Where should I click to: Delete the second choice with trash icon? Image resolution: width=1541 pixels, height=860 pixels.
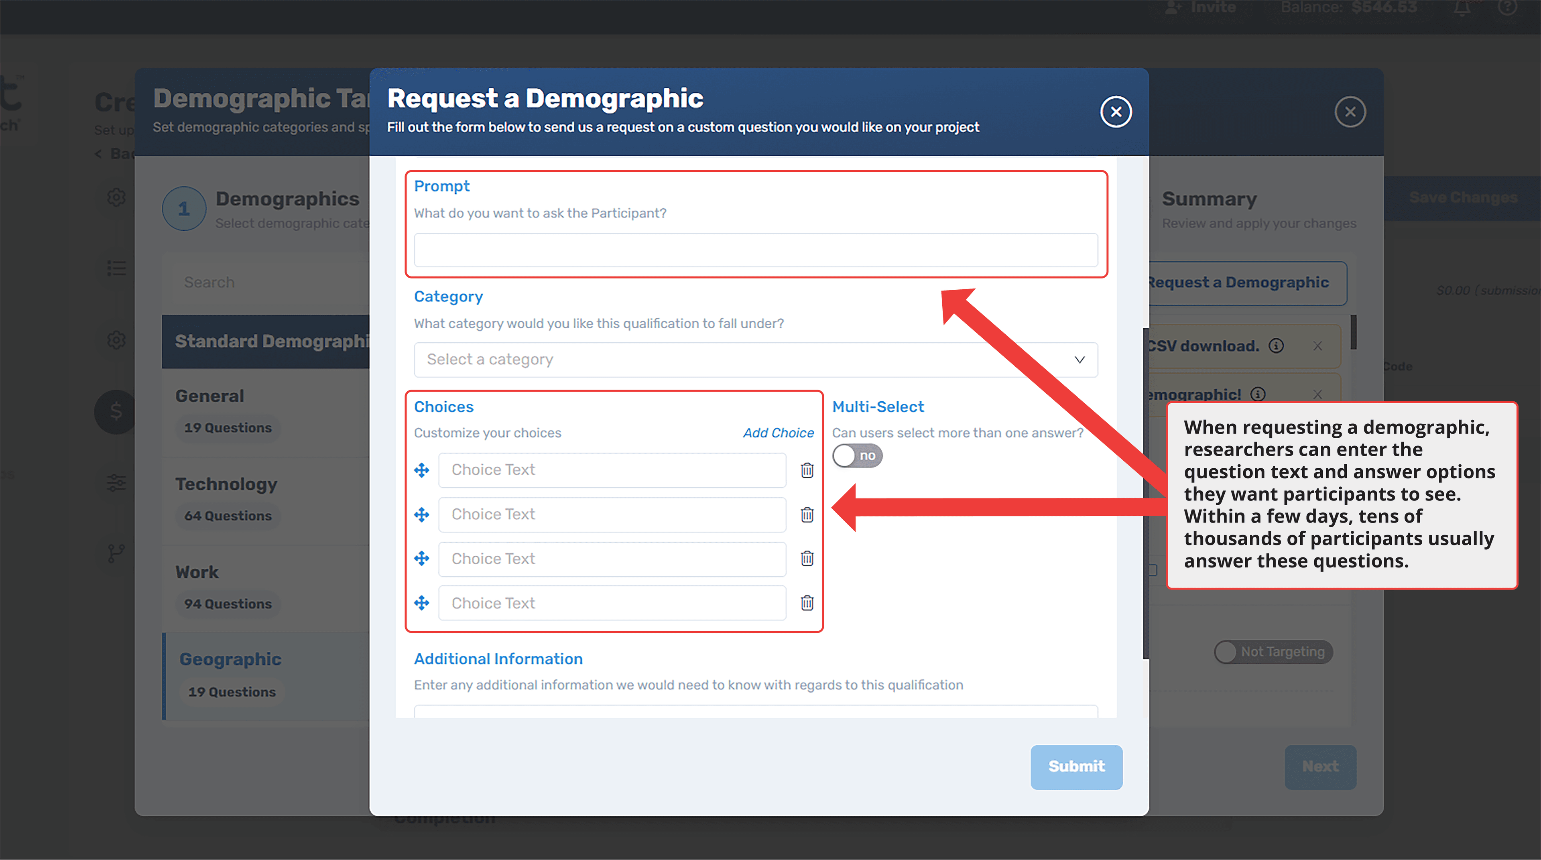(807, 514)
